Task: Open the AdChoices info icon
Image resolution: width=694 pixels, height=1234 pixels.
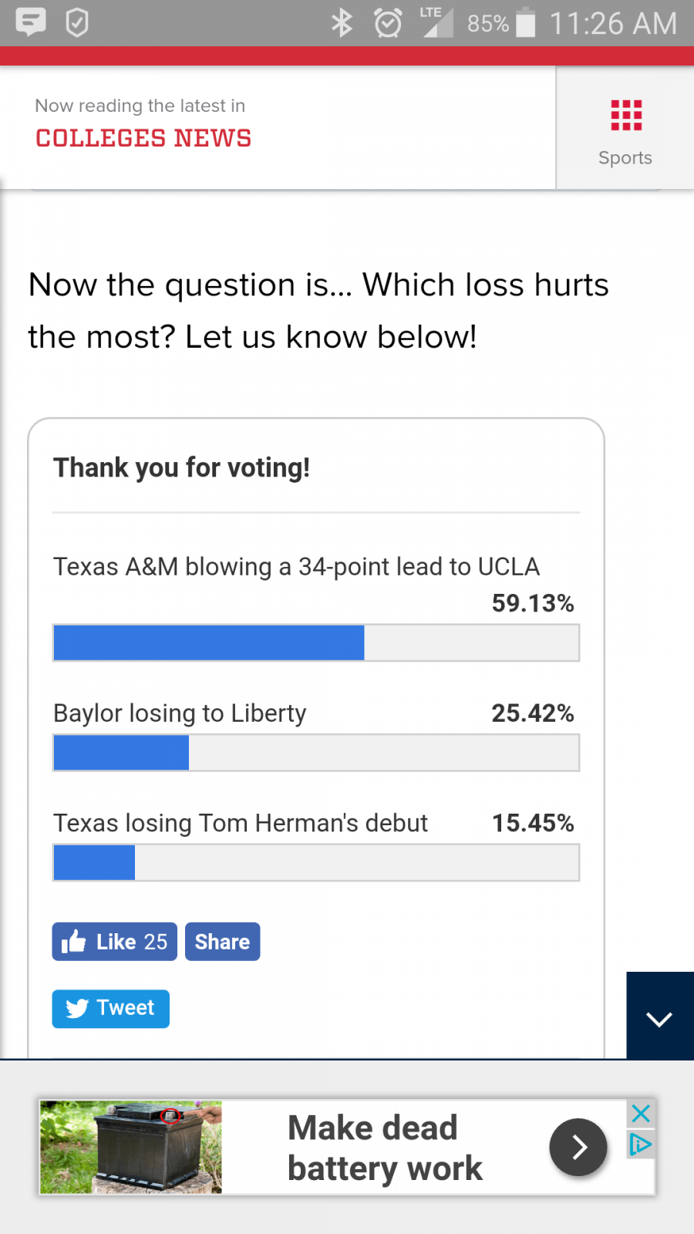Action: (641, 1144)
